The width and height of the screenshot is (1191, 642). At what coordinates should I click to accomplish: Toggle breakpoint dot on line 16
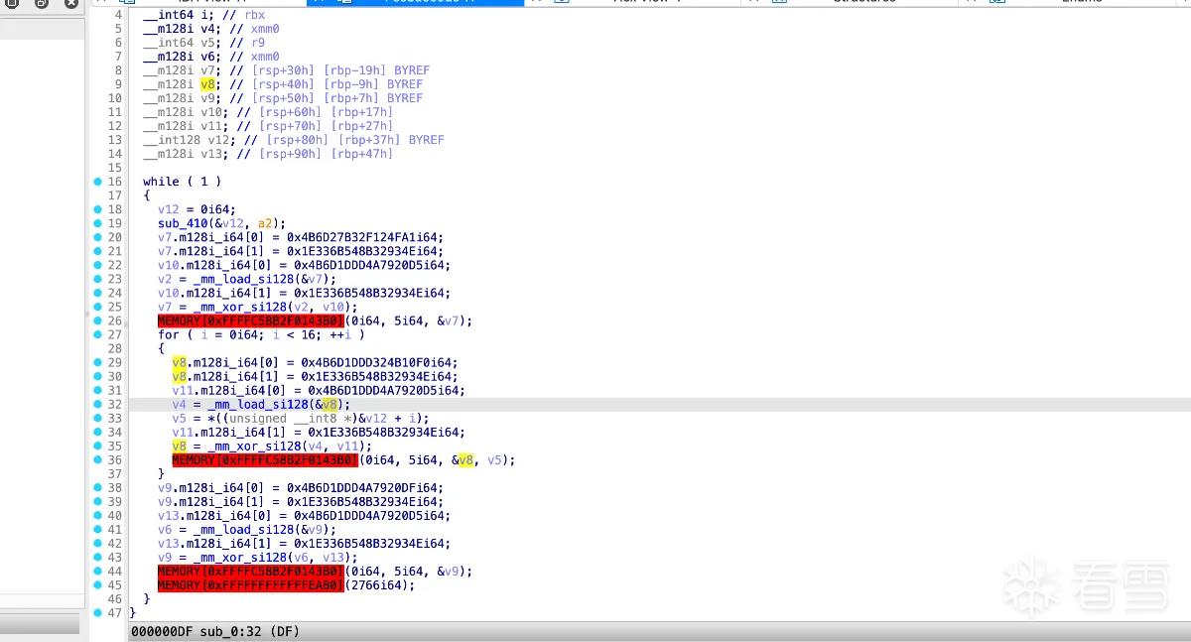pos(97,182)
